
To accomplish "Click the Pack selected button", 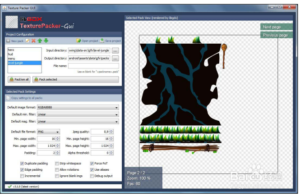I will point(76,79).
